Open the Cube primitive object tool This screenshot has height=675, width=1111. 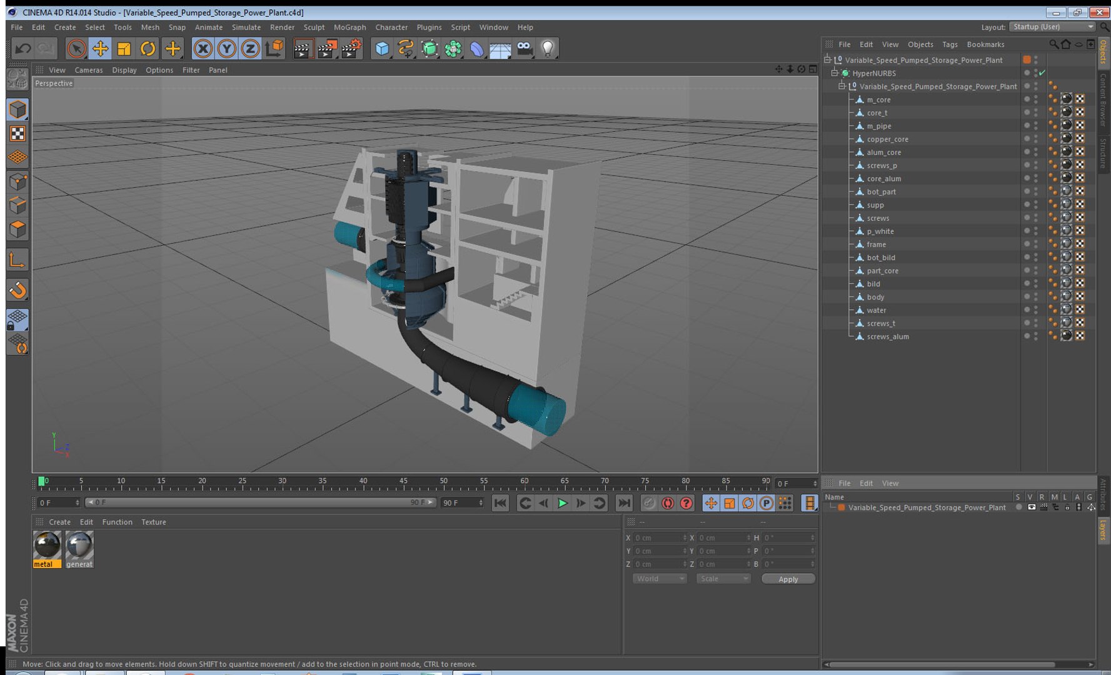[x=382, y=49]
